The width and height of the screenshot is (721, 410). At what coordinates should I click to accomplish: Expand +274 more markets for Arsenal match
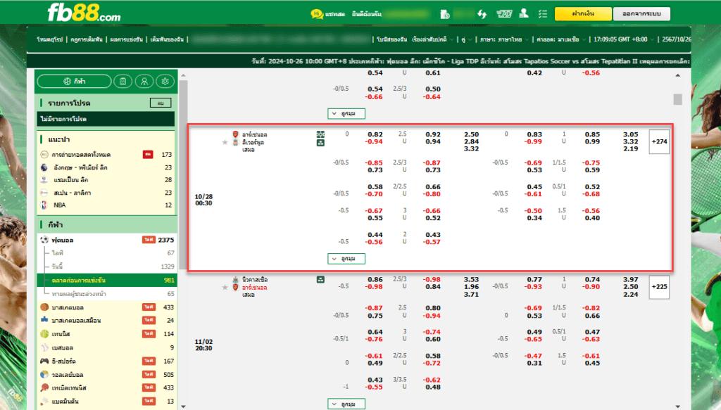(659, 142)
